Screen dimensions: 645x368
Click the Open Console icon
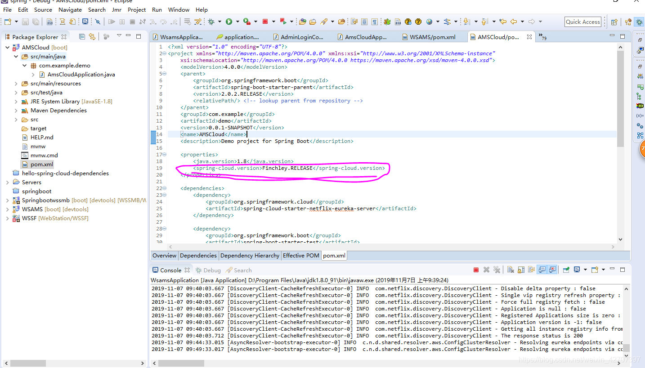[595, 270]
